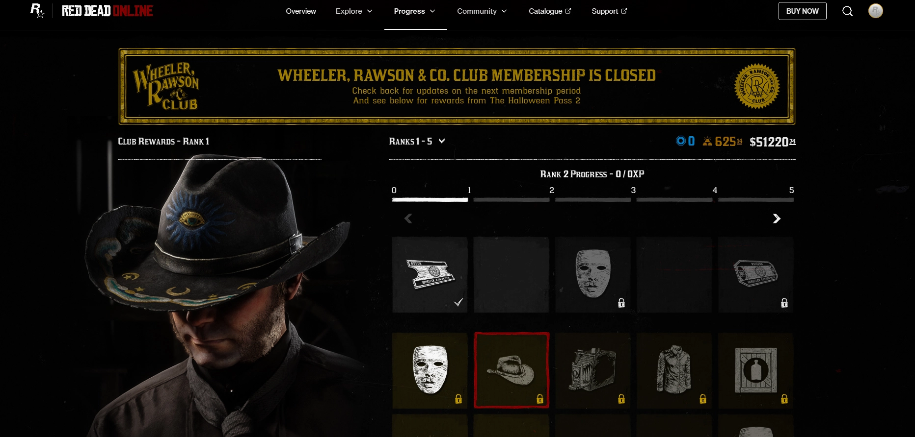Select the white mask club reward
Screen dimensions: 915x437
(430, 370)
